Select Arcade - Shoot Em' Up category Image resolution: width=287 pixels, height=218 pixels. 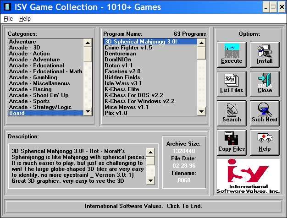46,95
